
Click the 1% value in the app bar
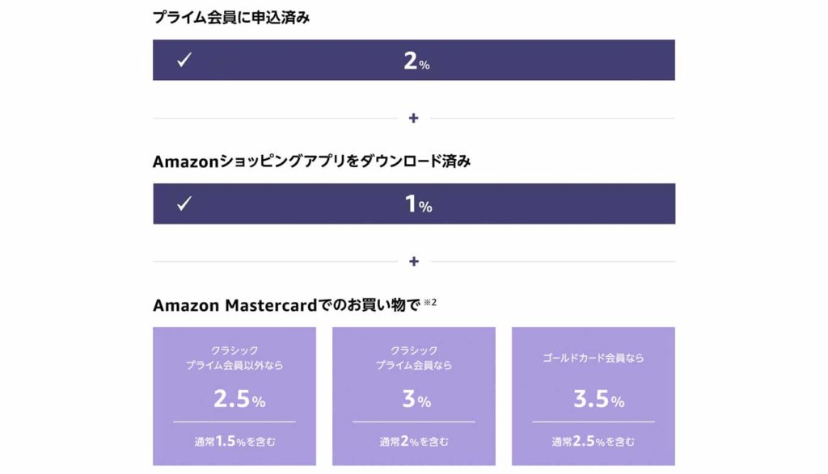pos(418,204)
